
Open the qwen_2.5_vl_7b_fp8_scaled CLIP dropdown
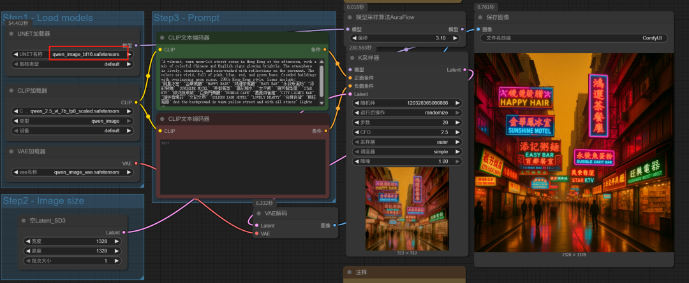click(72, 111)
